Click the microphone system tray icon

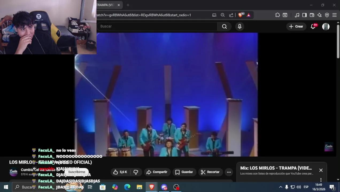(x=287, y=187)
